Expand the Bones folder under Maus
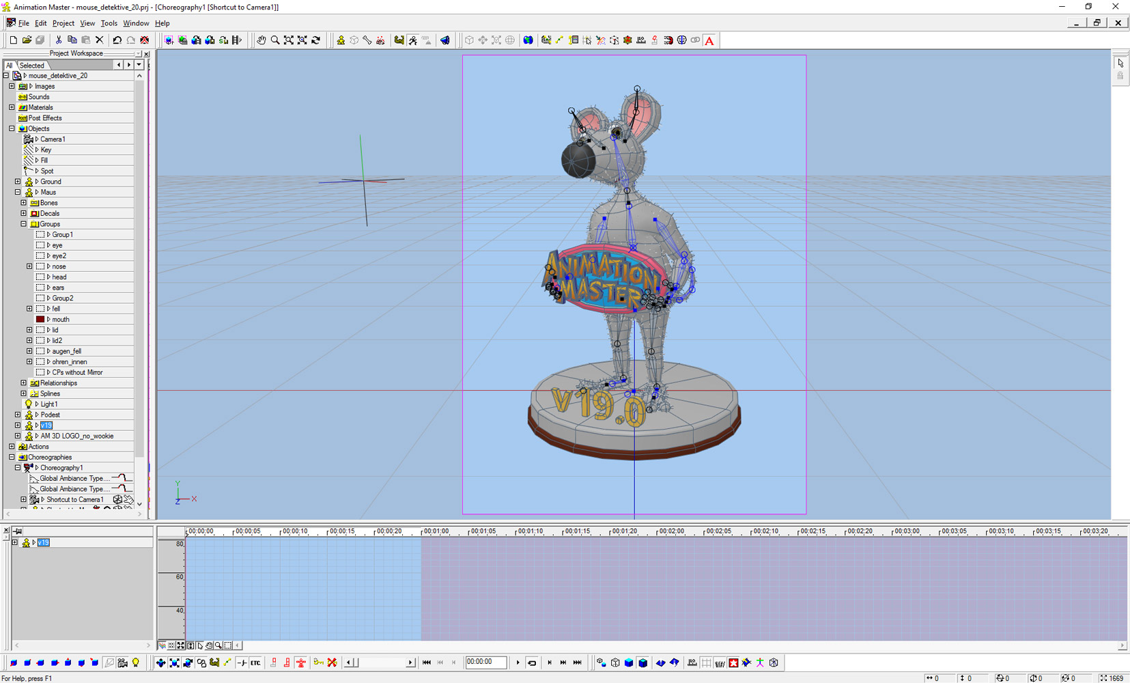 (24, 203)
